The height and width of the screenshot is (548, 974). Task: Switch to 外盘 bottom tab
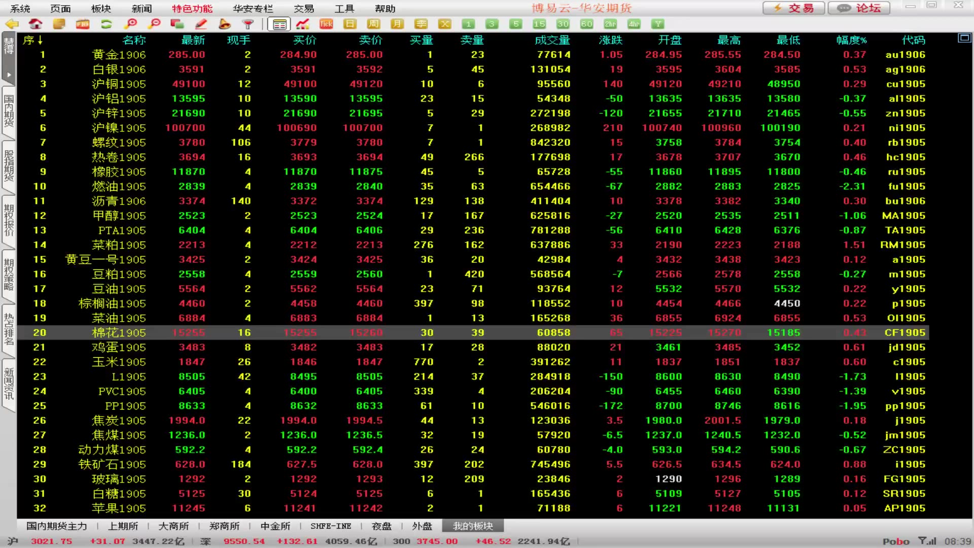point(422,526)
